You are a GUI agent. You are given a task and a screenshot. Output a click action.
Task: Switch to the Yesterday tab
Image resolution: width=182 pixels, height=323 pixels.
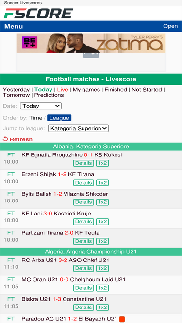(16, 90)
